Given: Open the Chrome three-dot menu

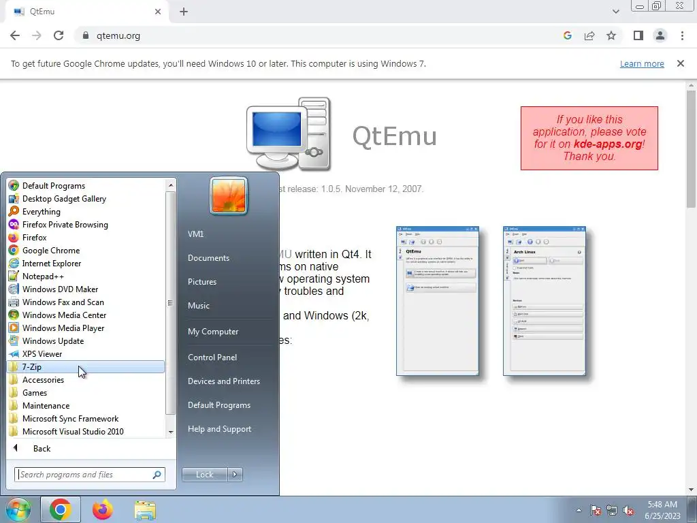Looking at the screenshot, I should coord(682,35).
